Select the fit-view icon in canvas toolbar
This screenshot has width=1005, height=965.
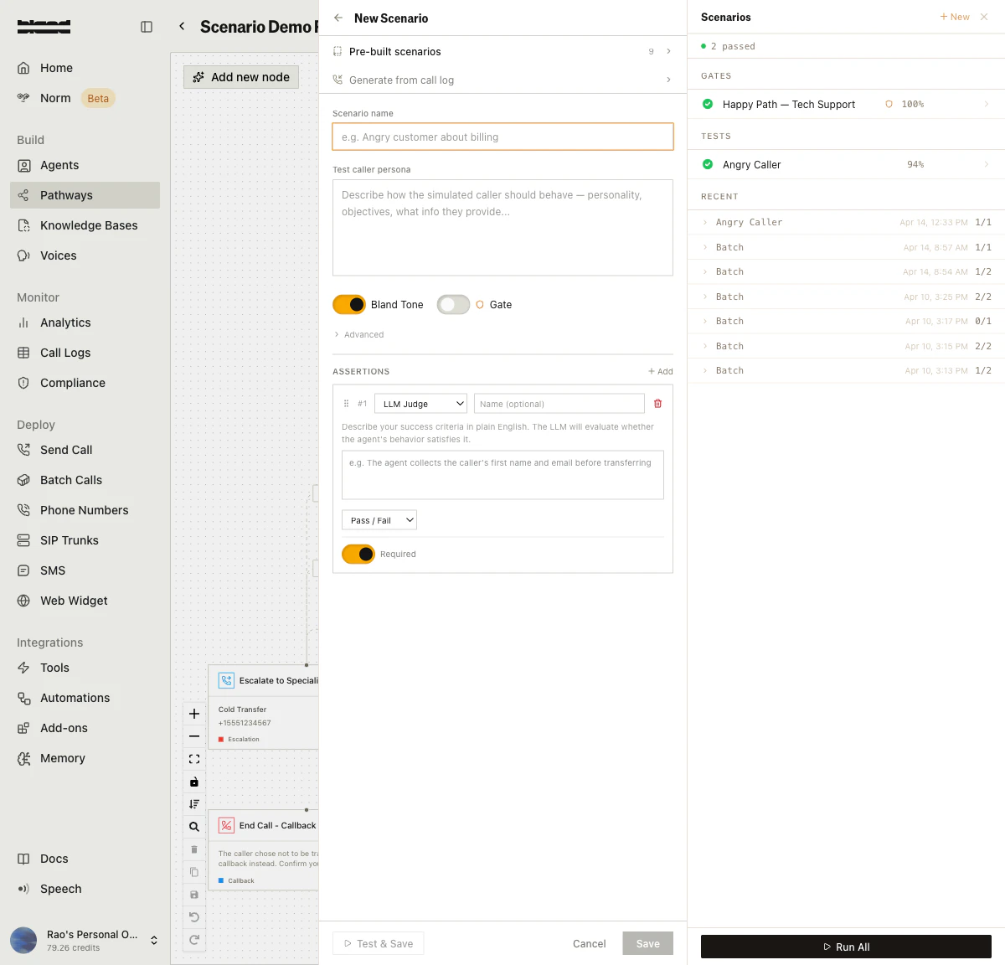coord(193,759)
